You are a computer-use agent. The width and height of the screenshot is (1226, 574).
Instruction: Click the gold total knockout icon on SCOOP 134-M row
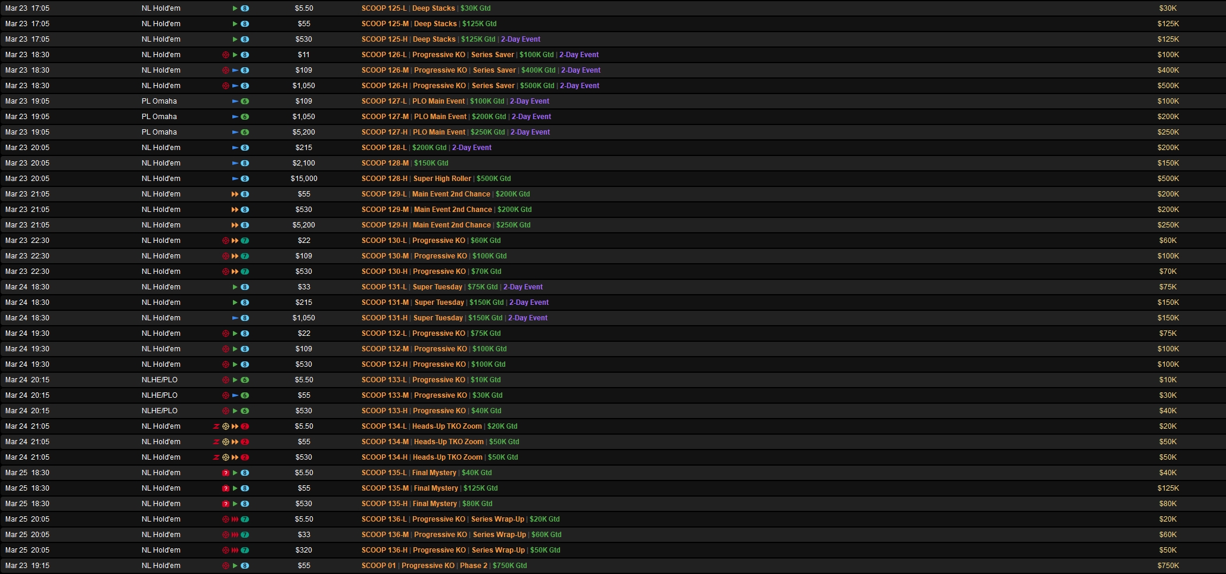coord(226,442)
